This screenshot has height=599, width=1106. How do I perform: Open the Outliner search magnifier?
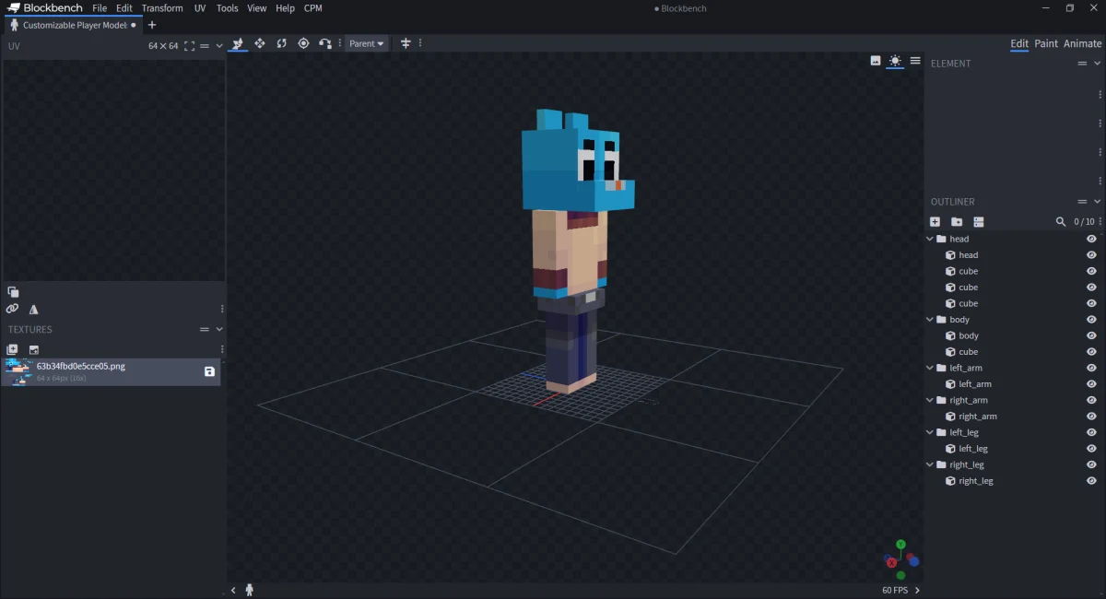1061,222
